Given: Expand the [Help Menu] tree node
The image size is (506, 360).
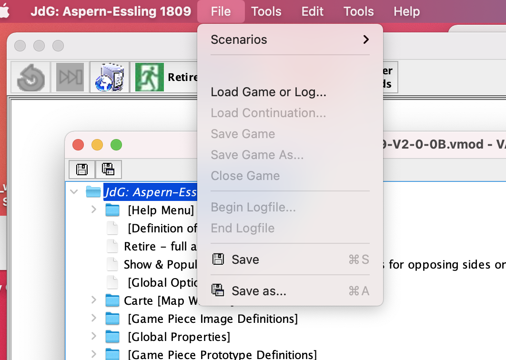Looking at the screenshot, I should click(93, 210).
